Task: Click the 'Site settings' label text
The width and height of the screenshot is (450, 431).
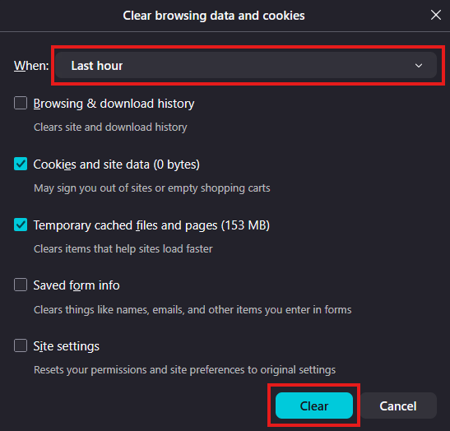Action: [67, 346]
